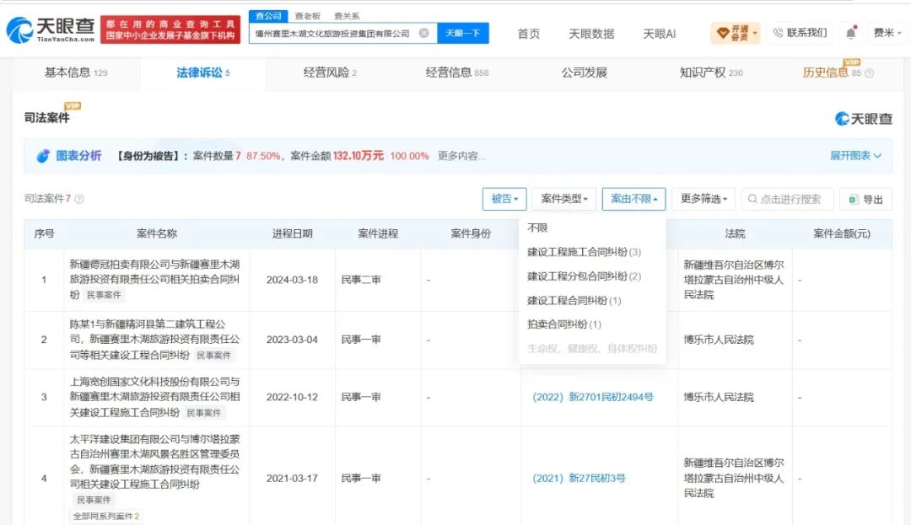Open the notification bell

pos(850,33)
